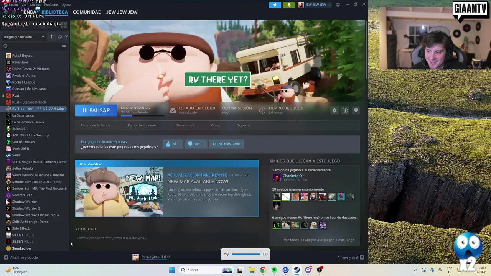This screenshot has height=276, width=491.
Task: Select SimuLadron in library list
Action: pyautogui.click(x=21, y=248)
